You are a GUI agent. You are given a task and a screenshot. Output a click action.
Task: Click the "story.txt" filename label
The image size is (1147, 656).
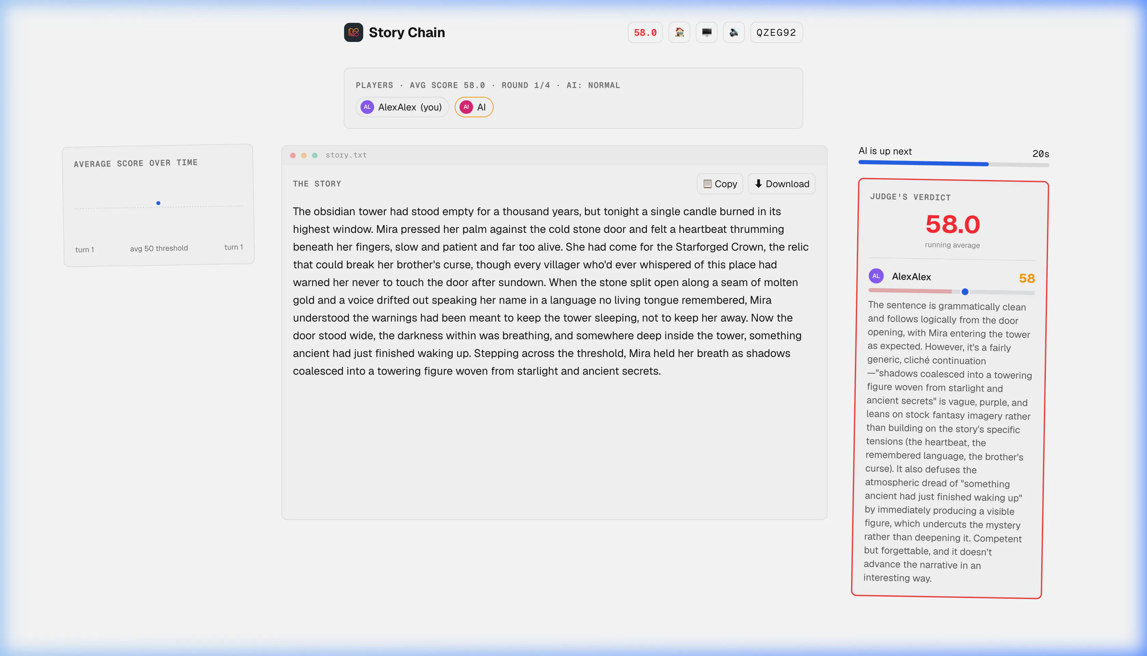(x=346, y=155)
